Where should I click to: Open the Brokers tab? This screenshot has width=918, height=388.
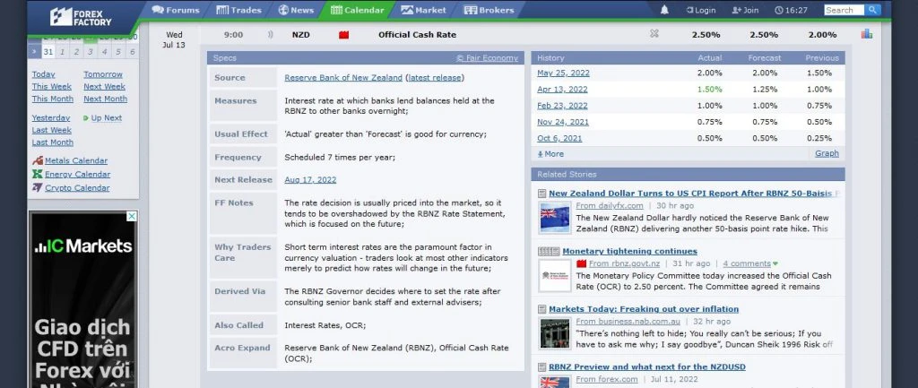489,10
